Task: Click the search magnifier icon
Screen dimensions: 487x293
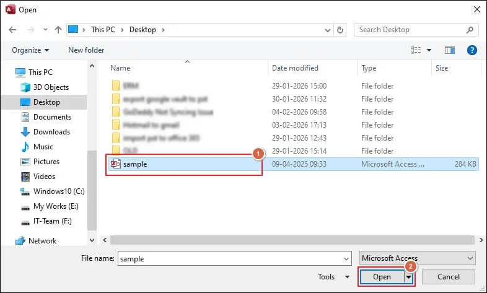Action: (470, 30)
